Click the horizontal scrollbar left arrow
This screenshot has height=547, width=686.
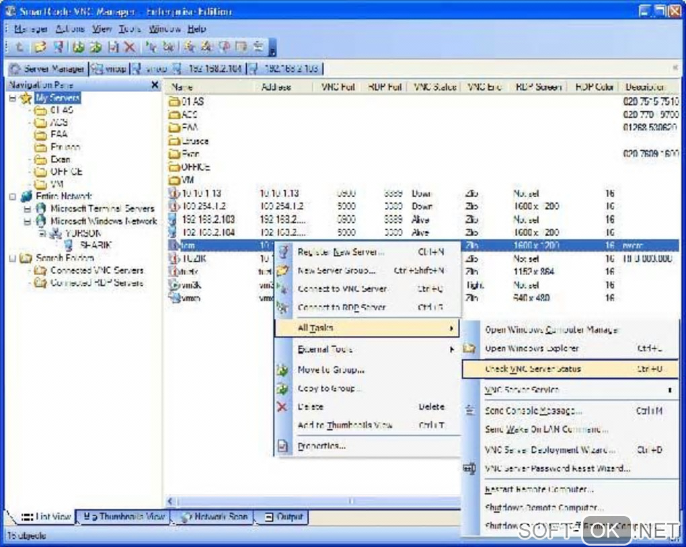(x=171, y=501)
